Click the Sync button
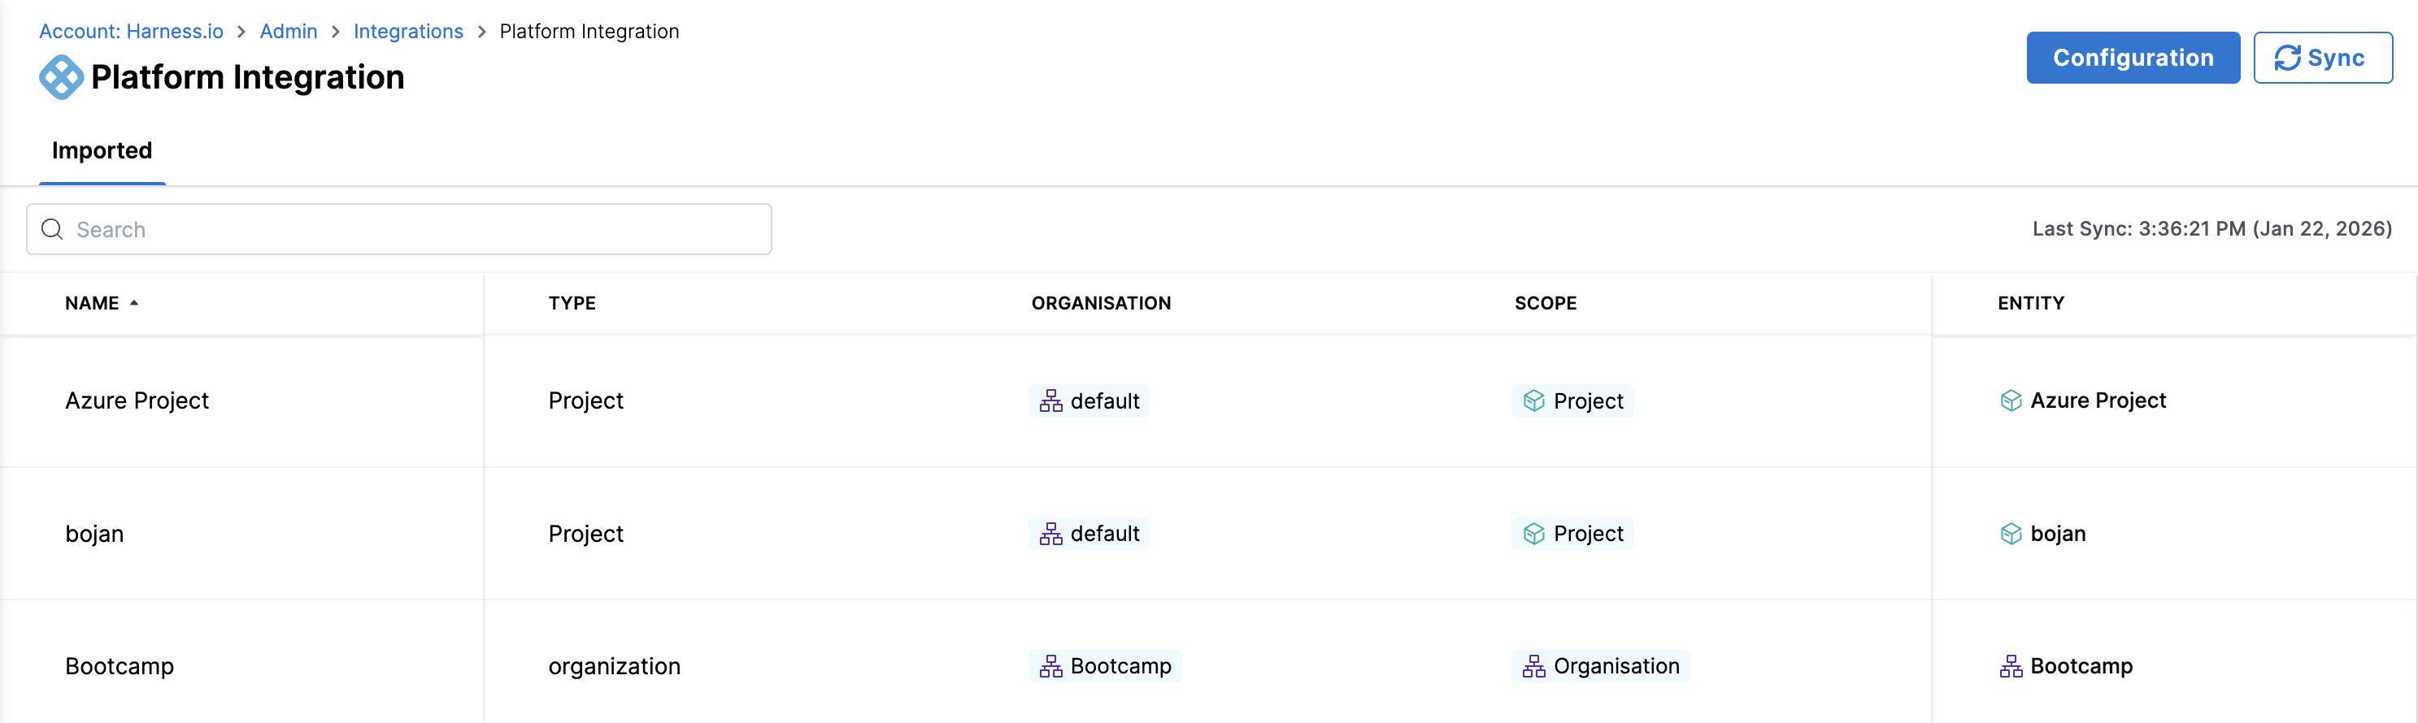The height and width of the screenshot is (723, 2418). coord(2322,57)
